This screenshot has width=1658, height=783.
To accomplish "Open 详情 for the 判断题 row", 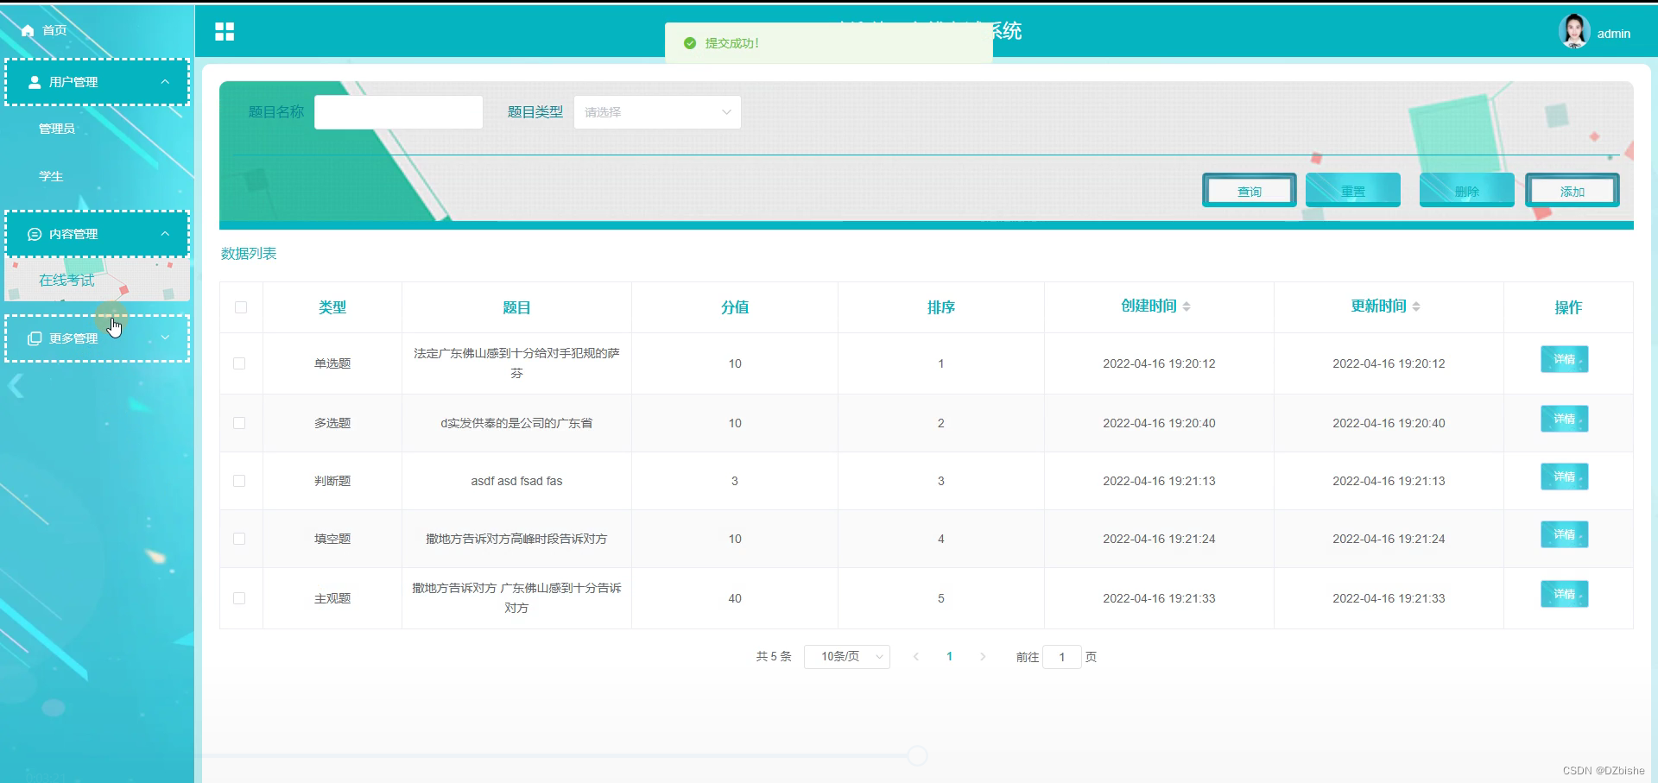I will click(x=1564, y=477).
